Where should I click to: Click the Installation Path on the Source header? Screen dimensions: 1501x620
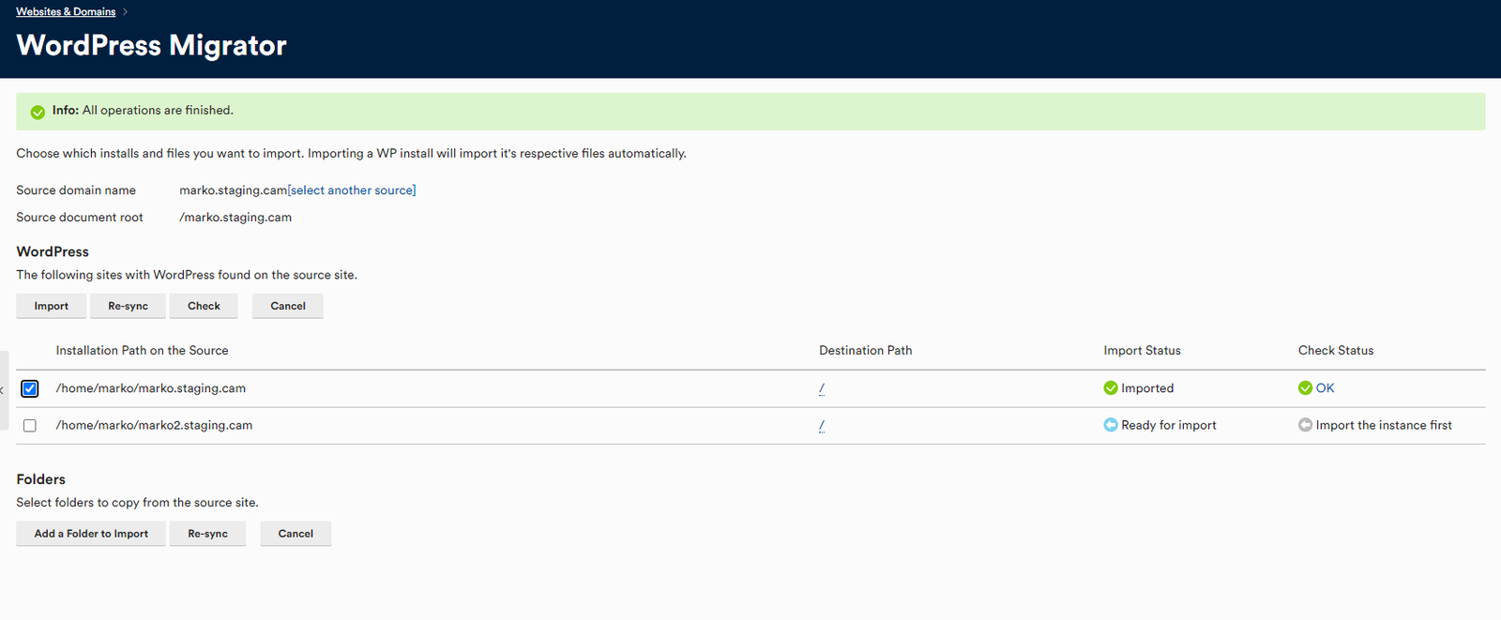pos(142,351)
